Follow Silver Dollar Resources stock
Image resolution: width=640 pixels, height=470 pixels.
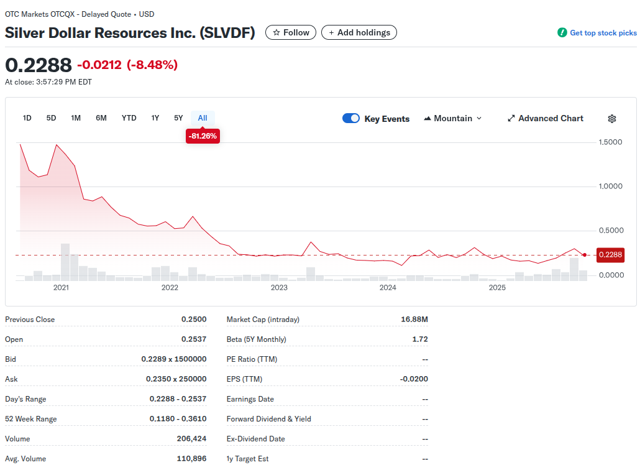291,32
